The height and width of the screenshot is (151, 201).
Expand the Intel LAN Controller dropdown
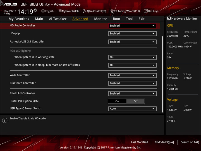[132, 94]
